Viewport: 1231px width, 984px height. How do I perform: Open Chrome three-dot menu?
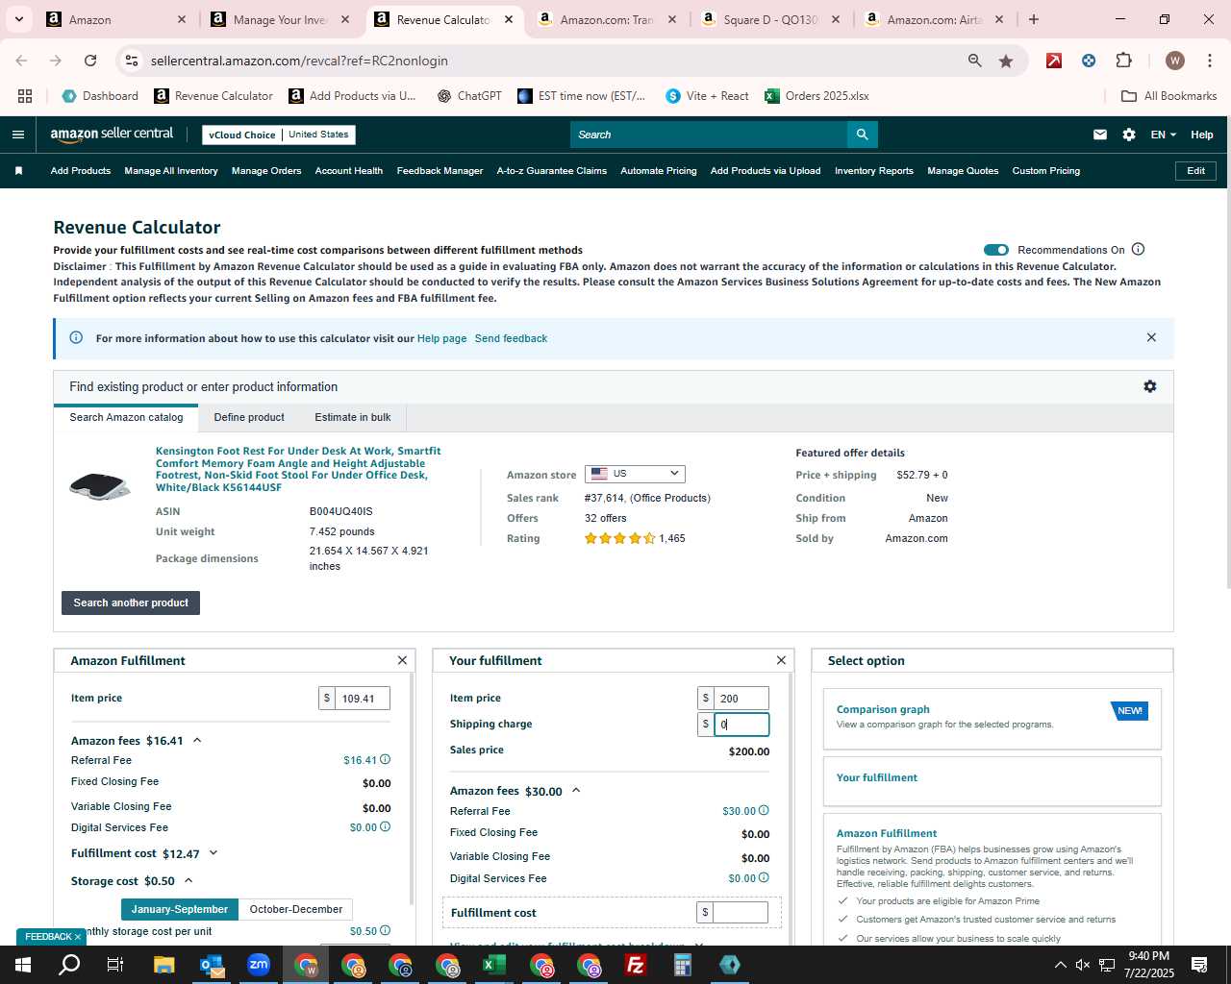click(x=1208, y=61)
